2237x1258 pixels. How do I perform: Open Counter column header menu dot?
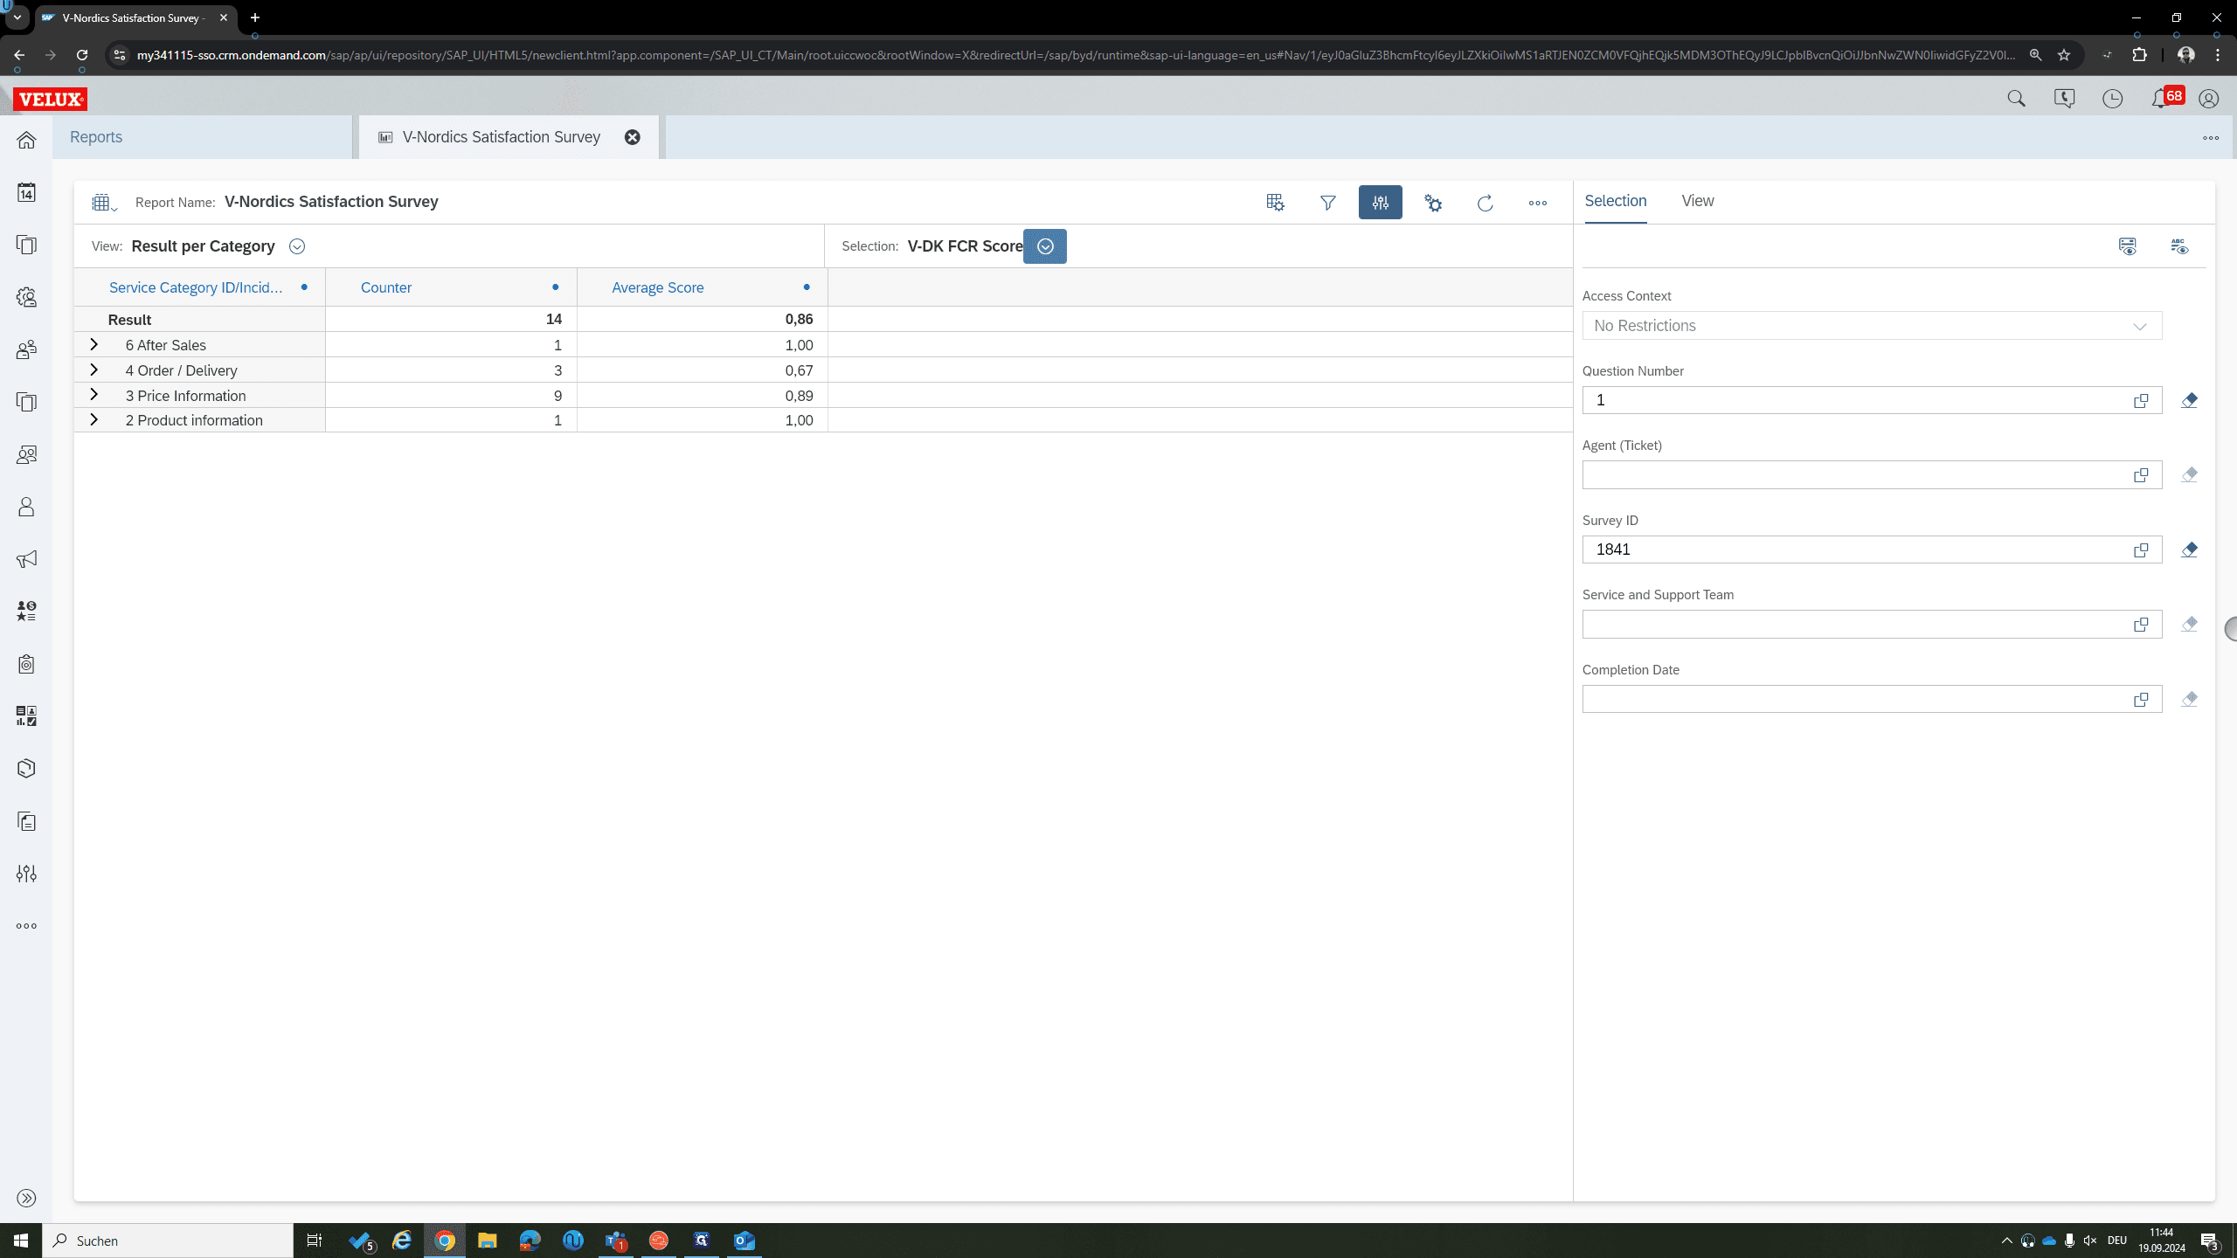(x=556, y=287)
